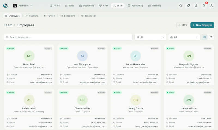Open Ava Thompson's name
Screen dimensions: 218x130
coord(82,64)
